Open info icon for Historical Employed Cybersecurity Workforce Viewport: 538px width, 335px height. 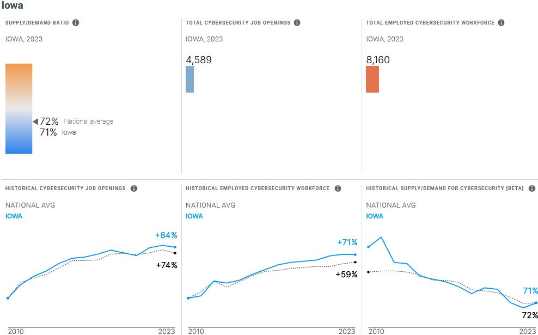[338, 188]
